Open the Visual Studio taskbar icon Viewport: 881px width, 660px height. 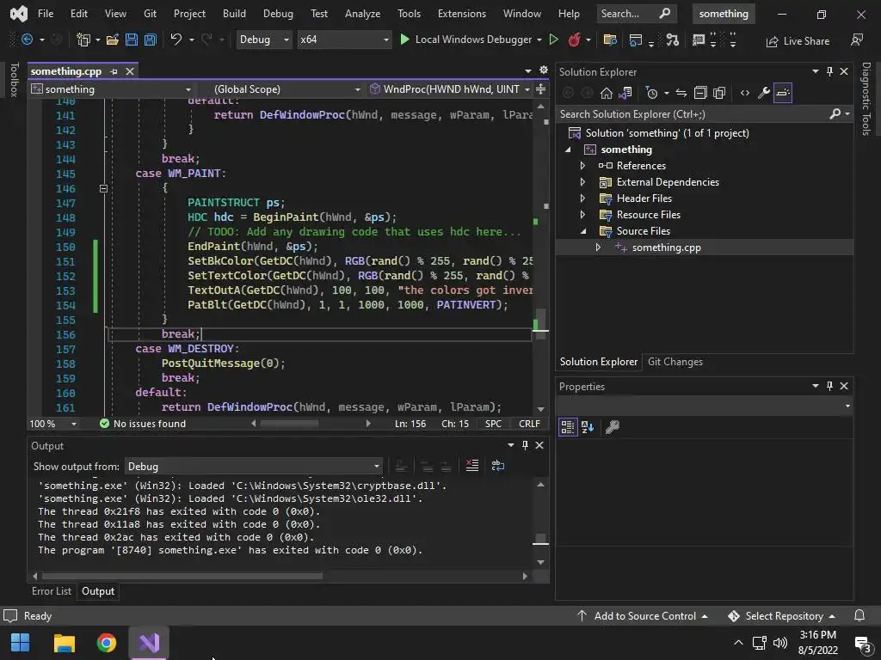(x=149, y=643)
